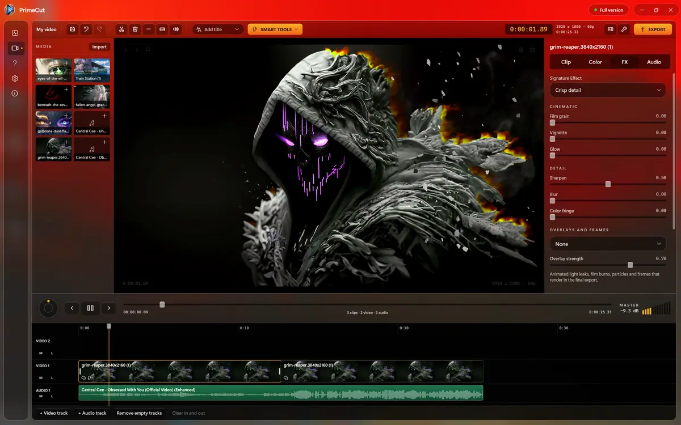
Task: Cut the clip with the scissors icon
Action: click(121, 29)
